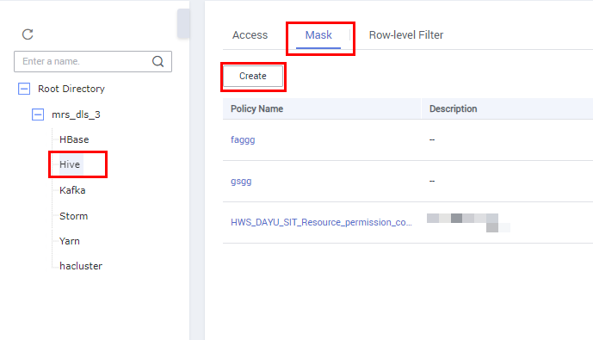Image resolution: width=593 pixels, height=340 pixels.
Task: Switch to the Row-level Filter tab
Action: pos(406,34)
